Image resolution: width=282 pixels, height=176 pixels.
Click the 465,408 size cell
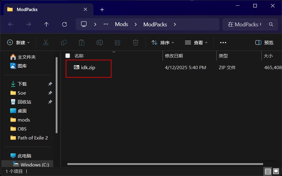tap(273, 67)
